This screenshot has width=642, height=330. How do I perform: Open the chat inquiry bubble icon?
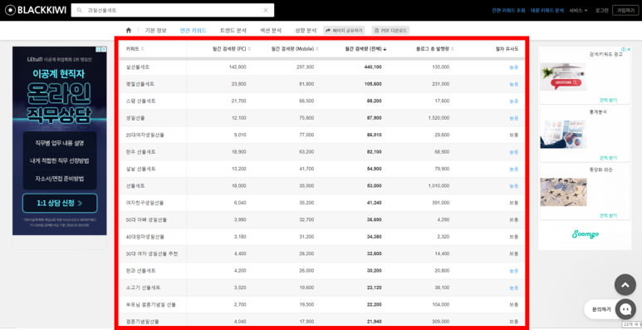(x=625, y=309)
